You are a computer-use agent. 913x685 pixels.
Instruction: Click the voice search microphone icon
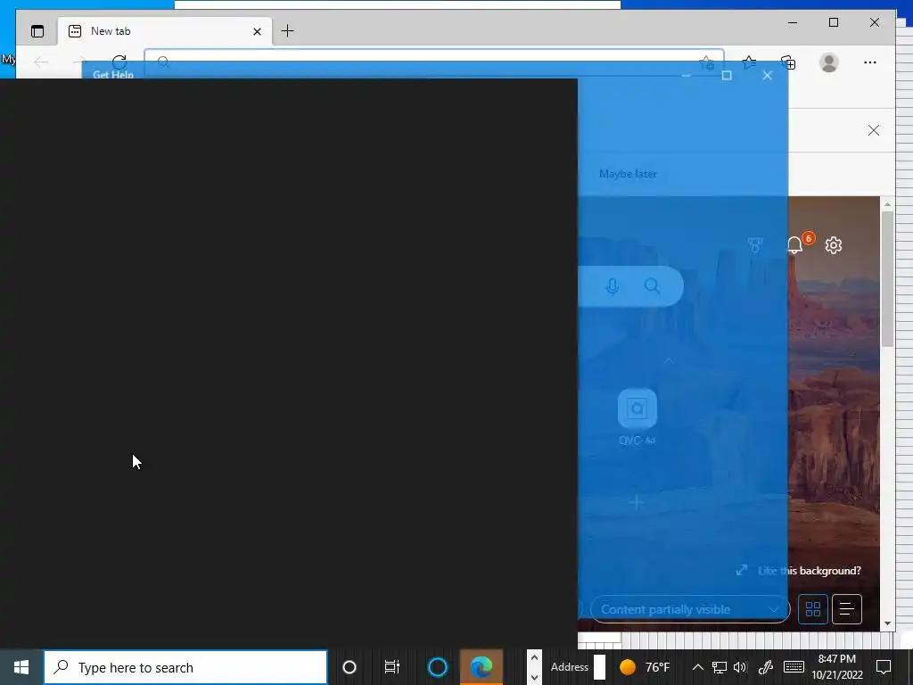click(612, 286)
